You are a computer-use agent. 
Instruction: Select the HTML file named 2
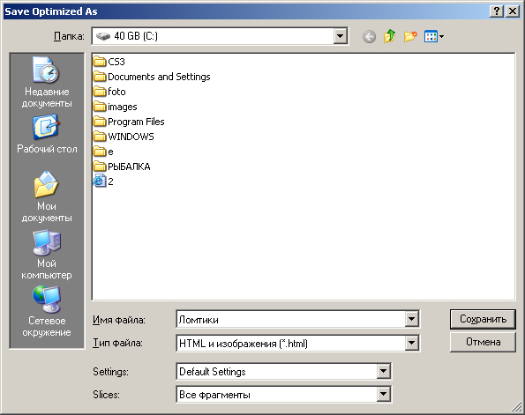click(103, 182)
